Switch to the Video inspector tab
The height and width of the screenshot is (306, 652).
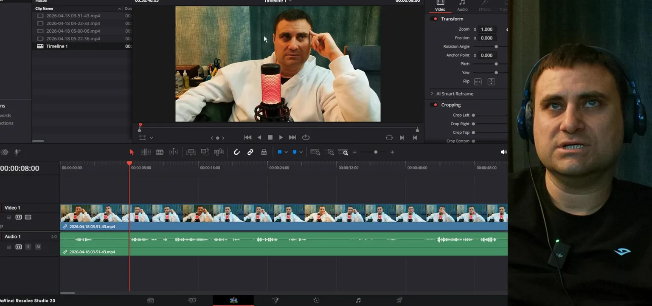[x=440, y=6]
